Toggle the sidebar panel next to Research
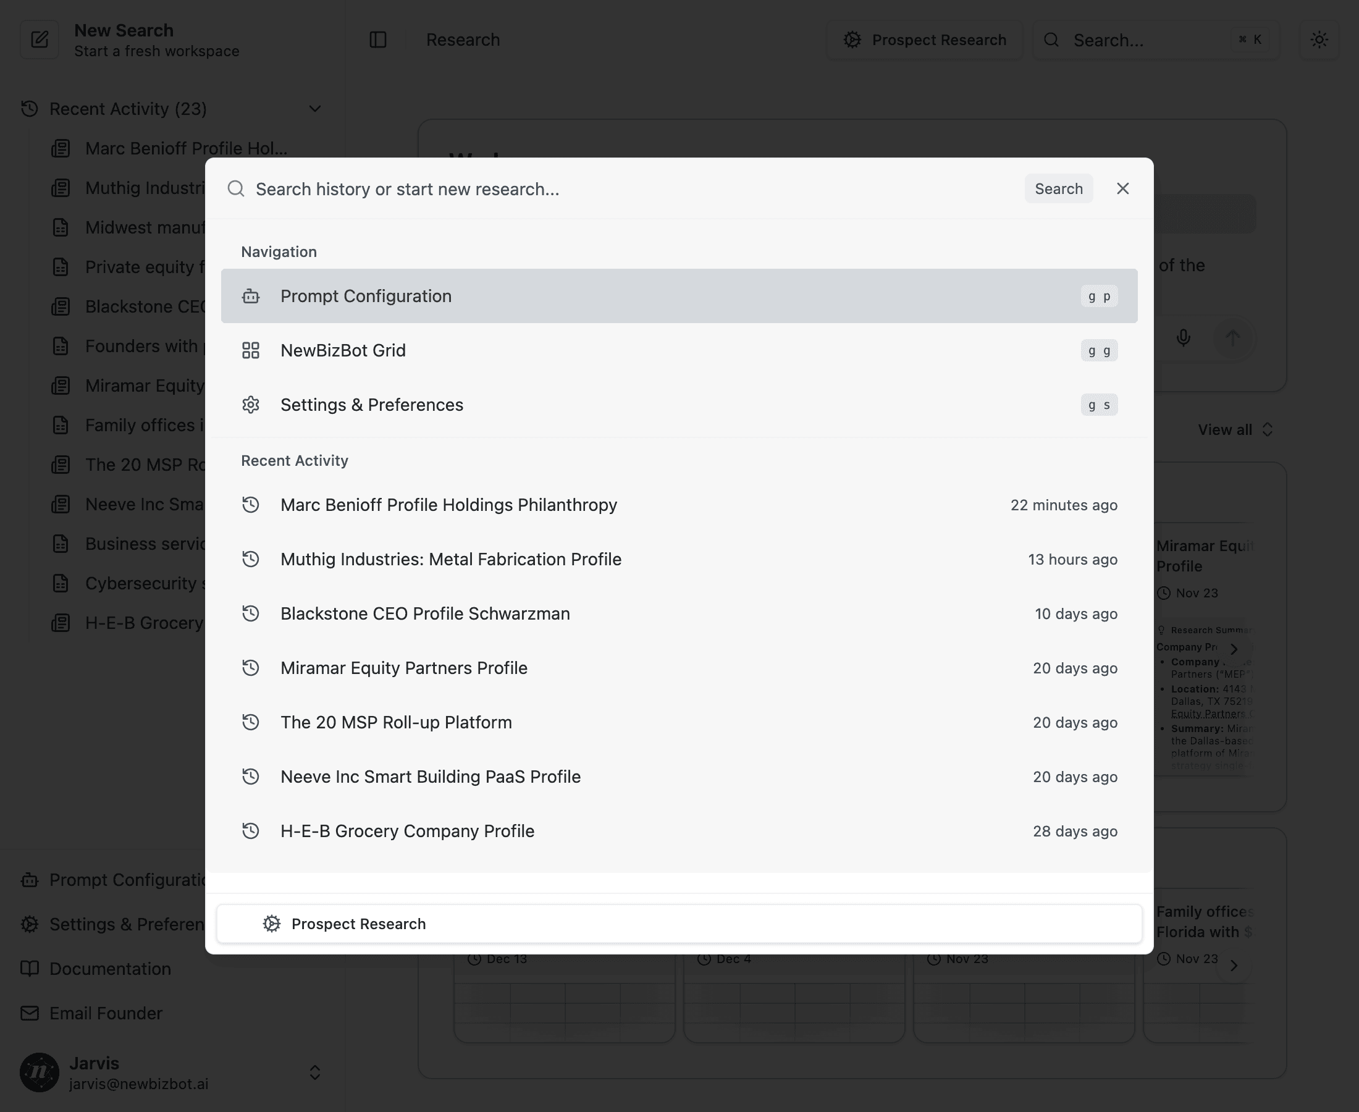This screenshot has width=1359, height=1112. (x=378, y=40)
